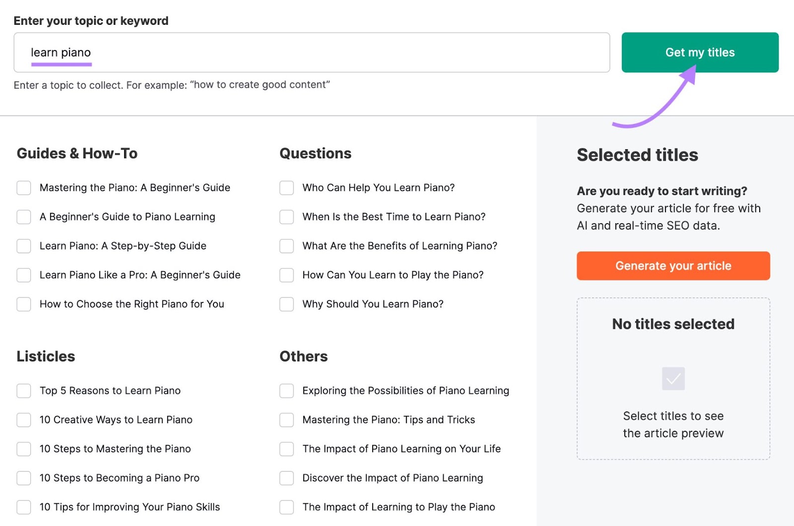The height and width of the screenshot is (526, 794).
Task: Select Exploring the Possibilities of Piano Learning
Action: point(286,391)
